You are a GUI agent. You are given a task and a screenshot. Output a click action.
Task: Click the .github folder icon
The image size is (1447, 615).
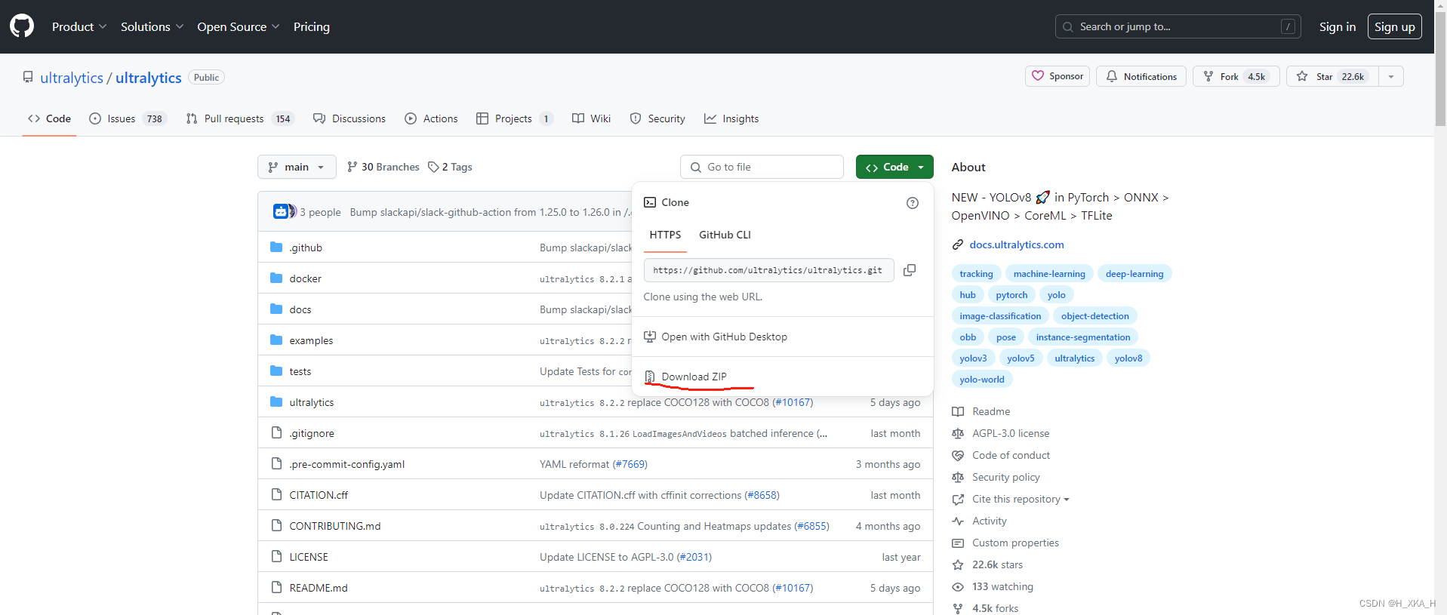click(276, 248)
